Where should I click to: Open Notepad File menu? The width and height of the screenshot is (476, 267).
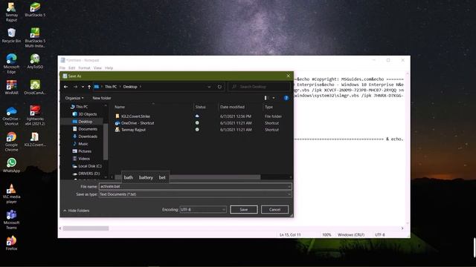pos(62,68)
